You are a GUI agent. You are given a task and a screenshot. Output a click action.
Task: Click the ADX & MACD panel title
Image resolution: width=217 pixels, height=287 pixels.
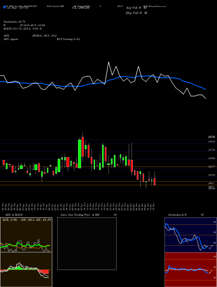(x=14, y=215)
